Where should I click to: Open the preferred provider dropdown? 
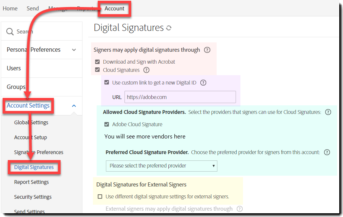tap(161, 166)
